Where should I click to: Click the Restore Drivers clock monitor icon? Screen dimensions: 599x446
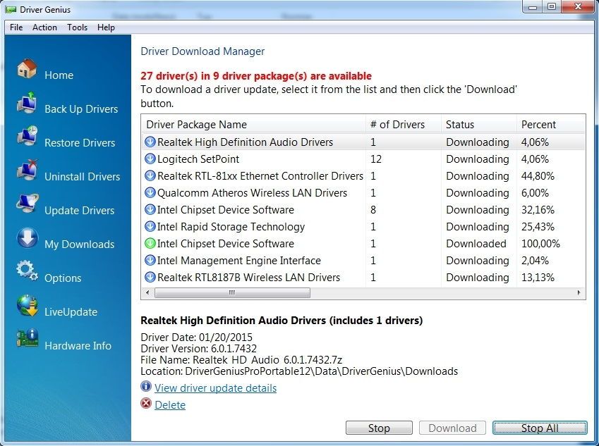(x=27, y=137)
